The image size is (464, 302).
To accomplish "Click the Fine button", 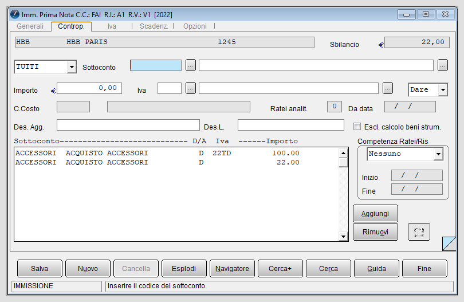I will (424, 269).
